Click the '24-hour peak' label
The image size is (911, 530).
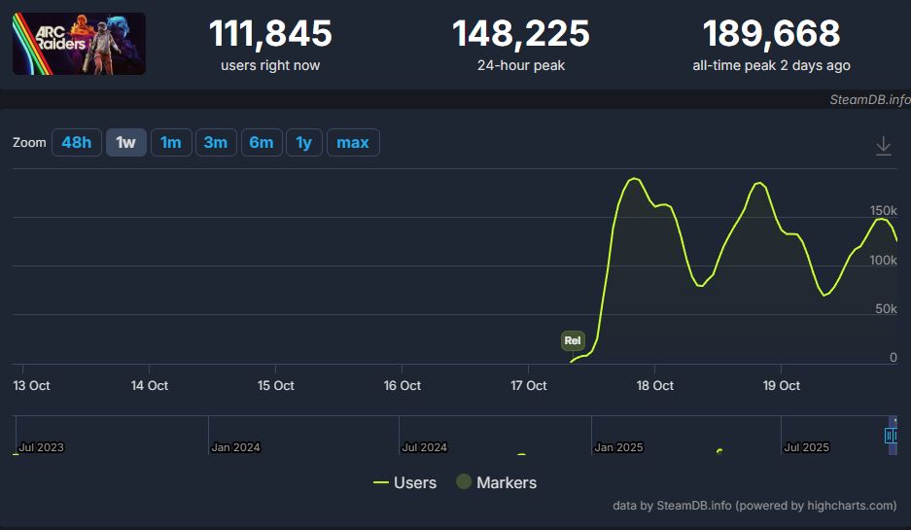pos(520,66)
